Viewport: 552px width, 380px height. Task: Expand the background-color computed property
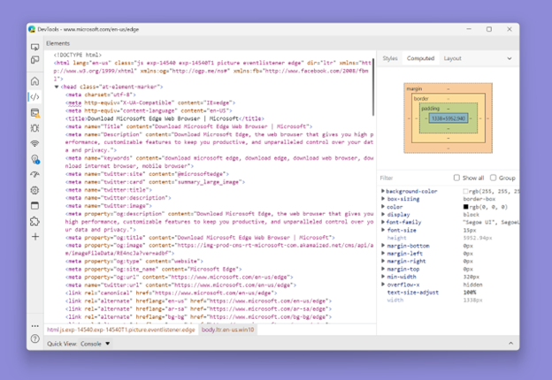pos(383,191)
